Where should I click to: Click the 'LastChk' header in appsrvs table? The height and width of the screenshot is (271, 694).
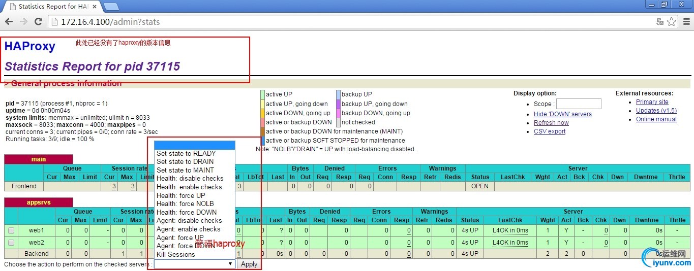click(x=511, y=220)
